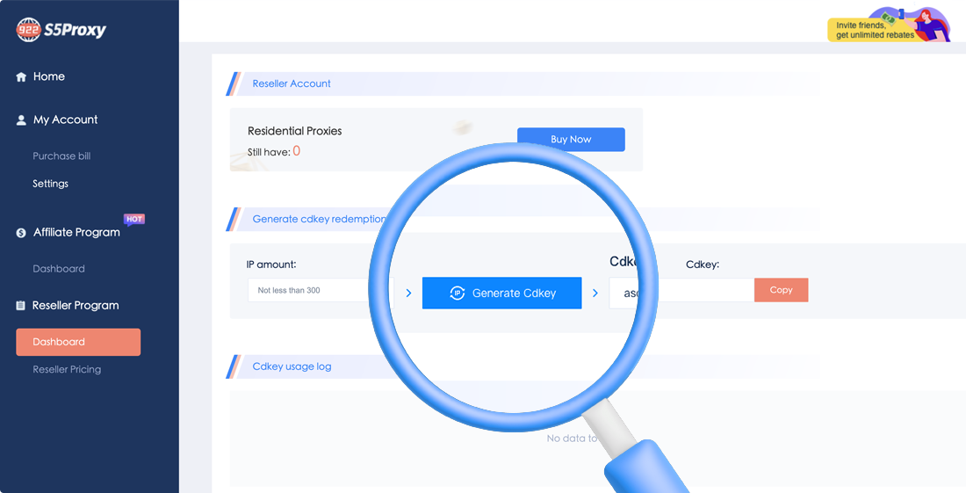Click the Reseller Program clipboard icon

coord(21,306)
